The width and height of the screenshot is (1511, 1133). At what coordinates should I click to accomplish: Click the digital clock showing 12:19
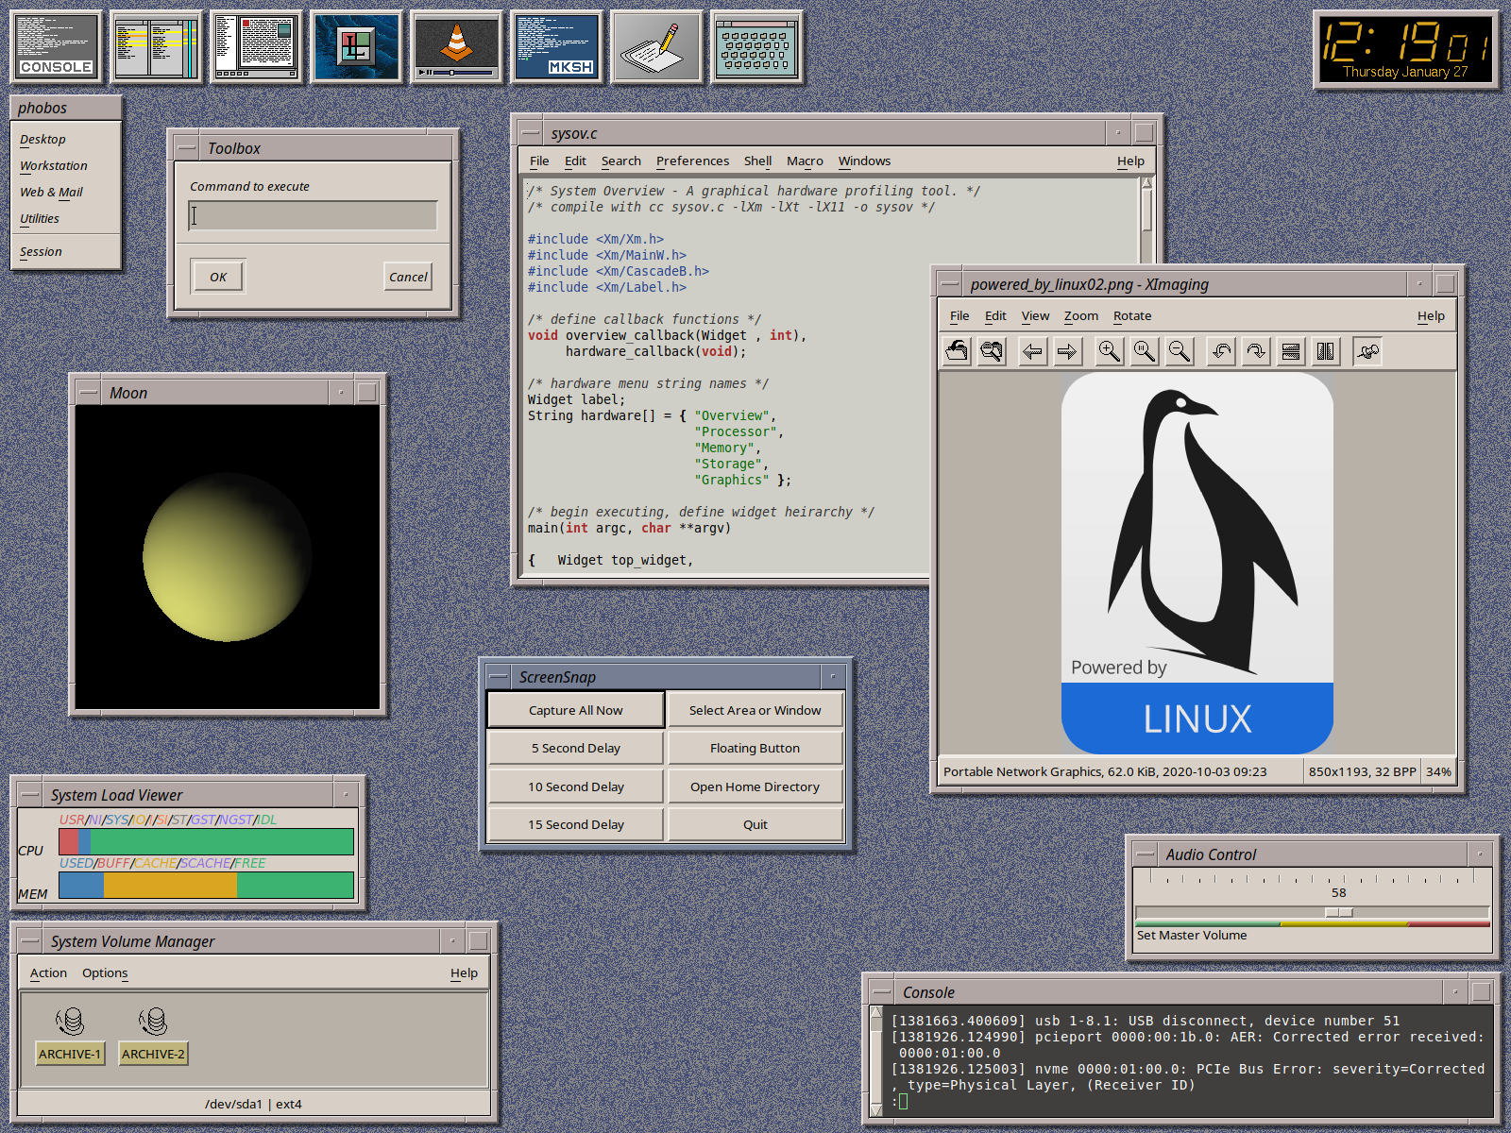point(1405,49)
